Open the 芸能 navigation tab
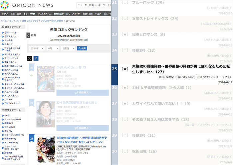Image resolution: width=233 pixels, height=165 pixels. click(13, 14)
